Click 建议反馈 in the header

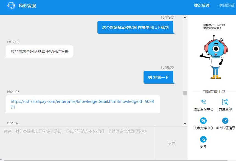202,5
